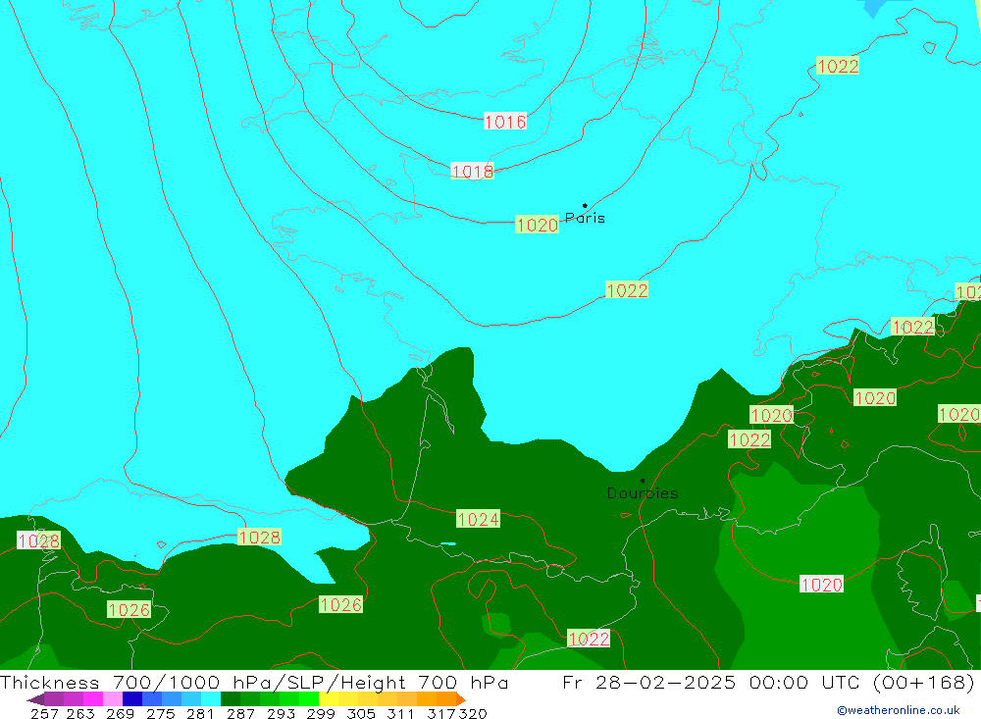This screenshot has height=719, width=981.
Task: Click the legend value 257
Action: click(x=44, y=713)
